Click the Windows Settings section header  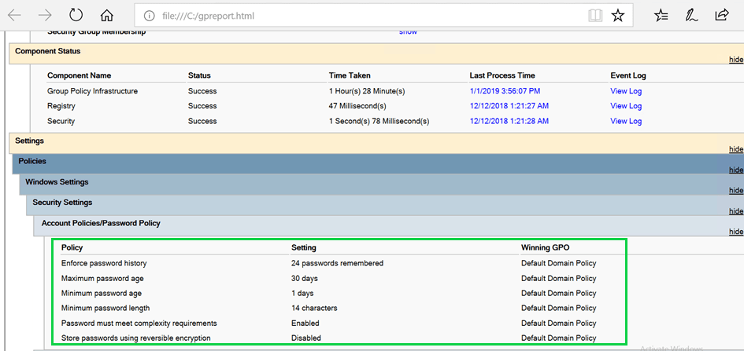(x=57, y=182)
